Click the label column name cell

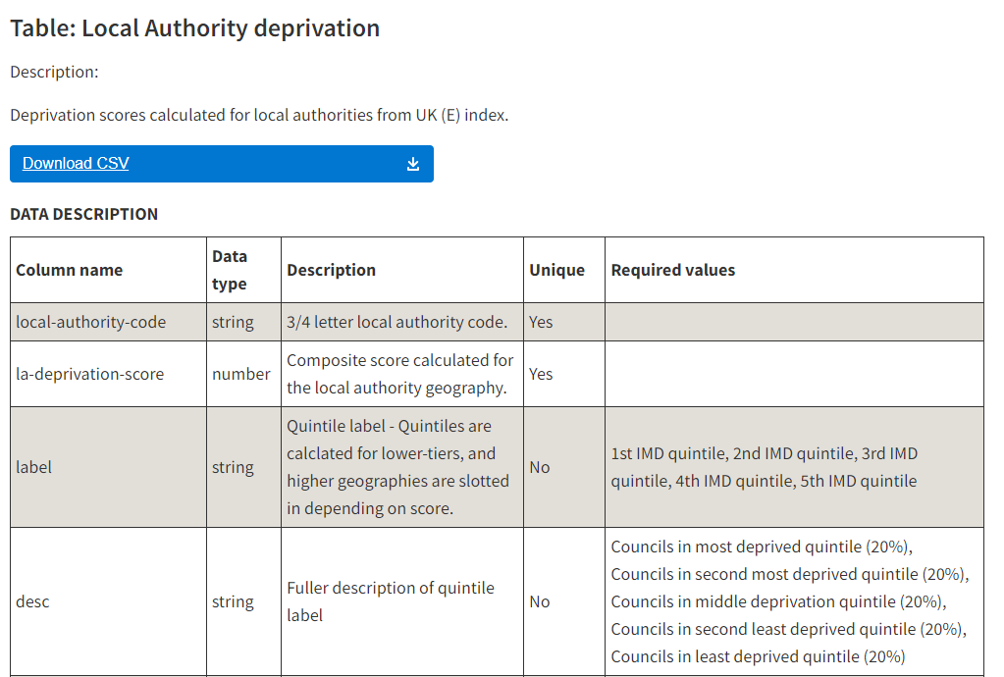[108, 467]
